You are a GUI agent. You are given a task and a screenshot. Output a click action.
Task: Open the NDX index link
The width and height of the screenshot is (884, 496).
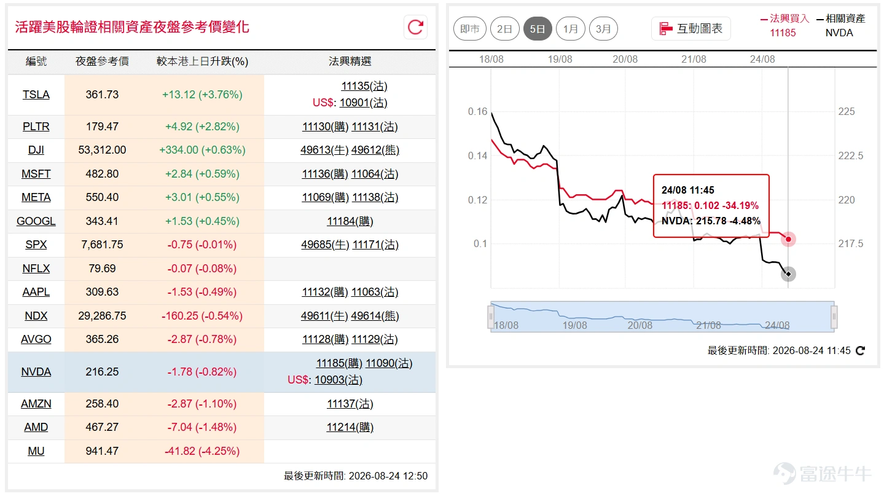click(36, 315)
